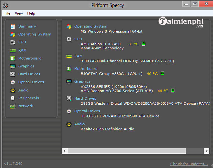Click the Realtek High Definition Audio text
The image size is (213, 168).
tap(107, 129)
